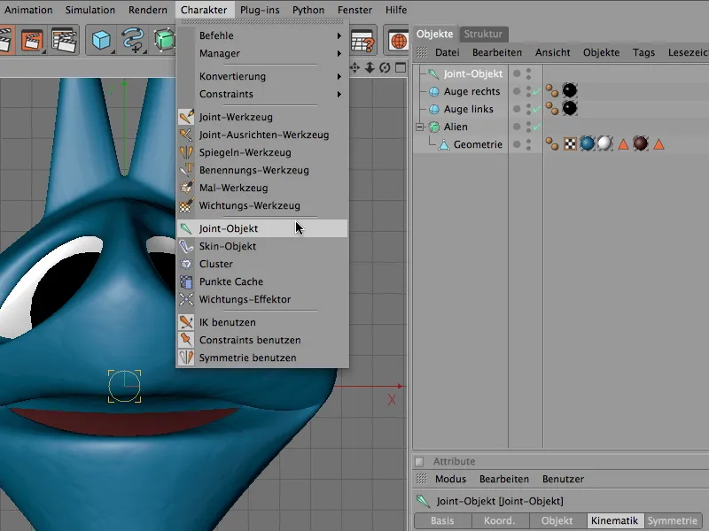Image resolution: width=709 pixels, height=531 pixels.
Task: Click the viewport rotate camera icon
Action: pyautogui.click(x=385, y=68)
